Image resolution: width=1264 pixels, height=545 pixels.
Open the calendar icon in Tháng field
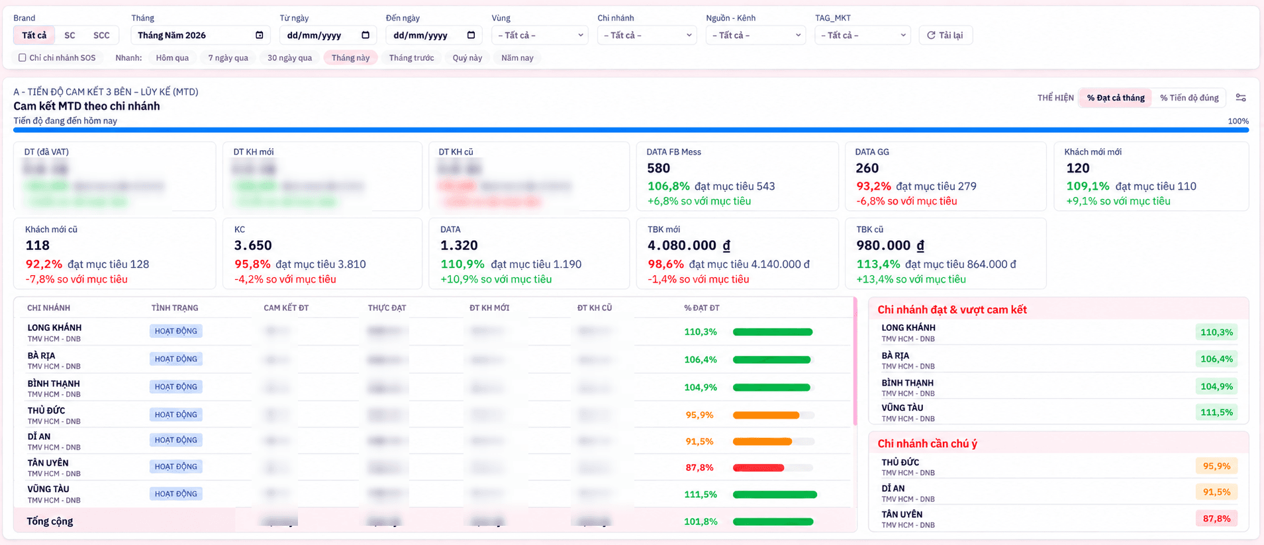tap(259, 35)
